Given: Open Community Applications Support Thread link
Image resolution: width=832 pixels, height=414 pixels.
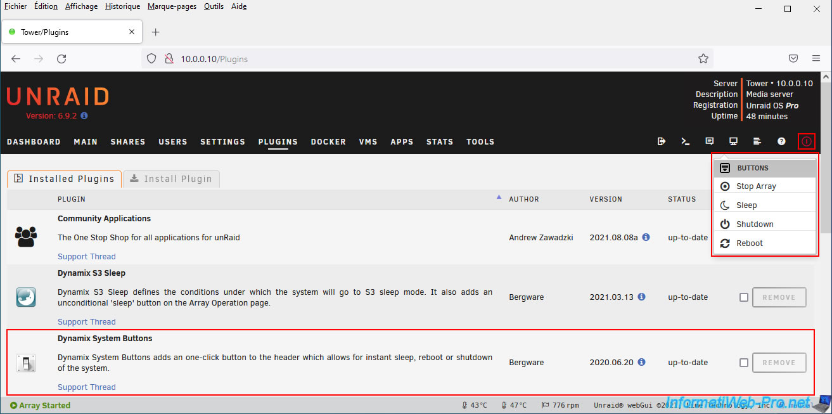Looking at the screenshot, I should tap(87, 257).
